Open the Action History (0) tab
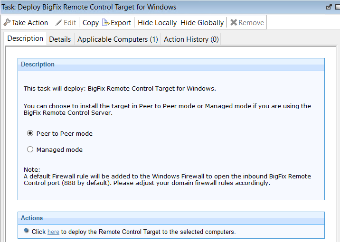Image resolution: width=340 pixels, height=242 pixels. tap(191, 39)
